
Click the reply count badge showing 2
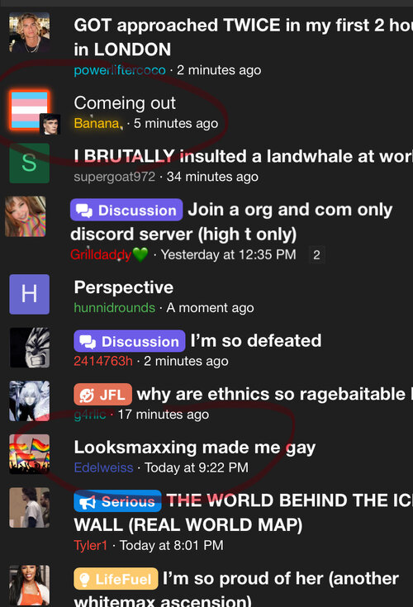pyautogui.click(x=316, y=254)
